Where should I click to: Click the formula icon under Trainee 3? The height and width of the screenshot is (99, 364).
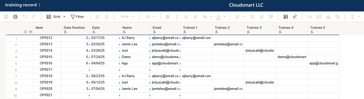(248, 32)
